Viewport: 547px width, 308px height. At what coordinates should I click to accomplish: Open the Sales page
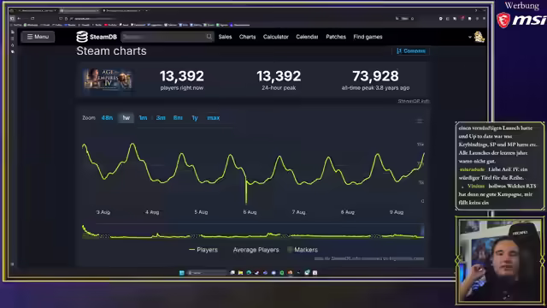tap(225, 37)
